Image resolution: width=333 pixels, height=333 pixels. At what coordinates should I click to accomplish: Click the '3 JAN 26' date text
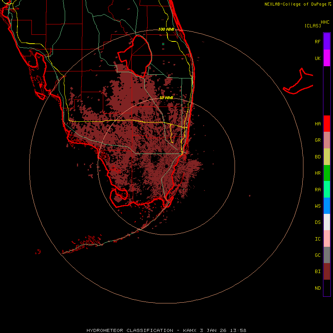click(x=213, y=330)
